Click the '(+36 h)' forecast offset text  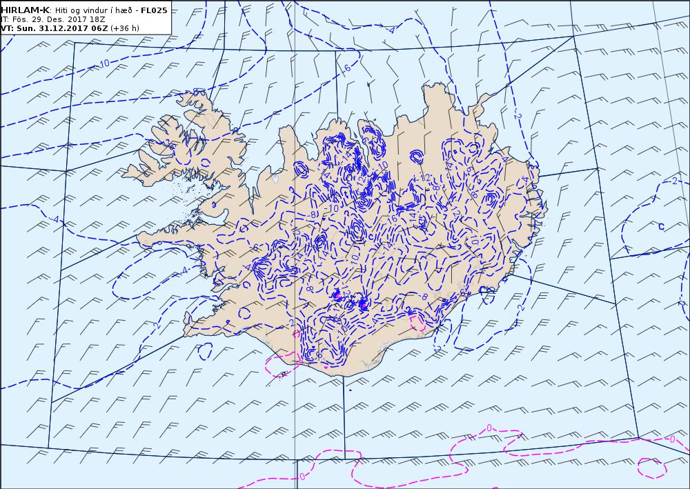click(124, 28)
